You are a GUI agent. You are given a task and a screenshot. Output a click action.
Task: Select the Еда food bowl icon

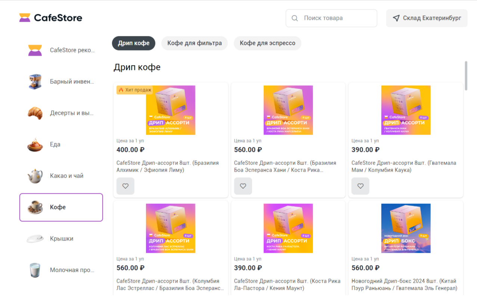[35, 144]
